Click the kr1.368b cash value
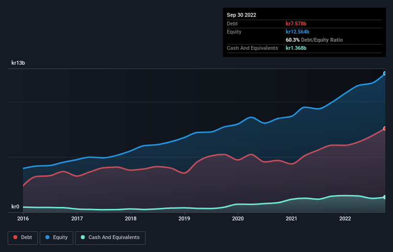 tap(296, 48)
